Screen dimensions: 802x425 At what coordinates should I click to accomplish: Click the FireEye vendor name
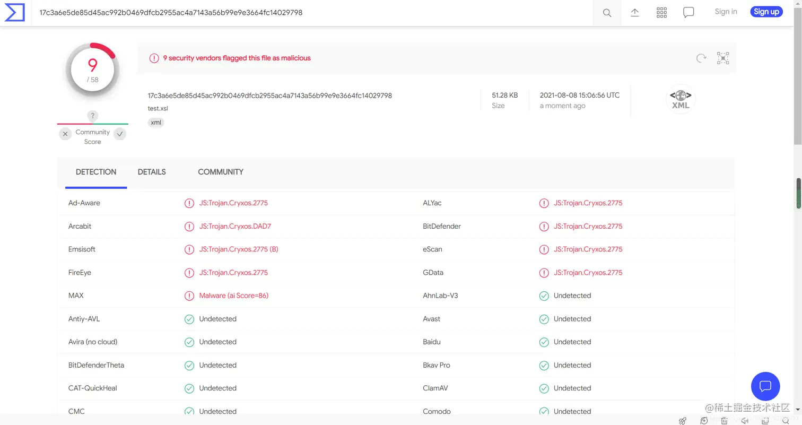[80, 273]
